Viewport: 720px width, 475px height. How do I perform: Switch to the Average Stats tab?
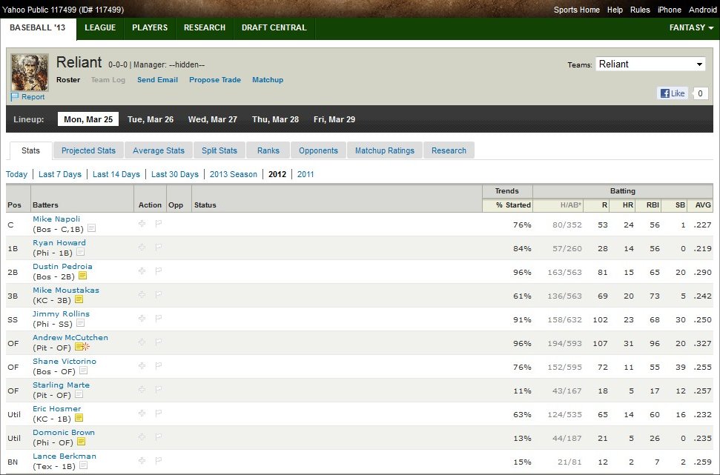[x=159, y=150]
